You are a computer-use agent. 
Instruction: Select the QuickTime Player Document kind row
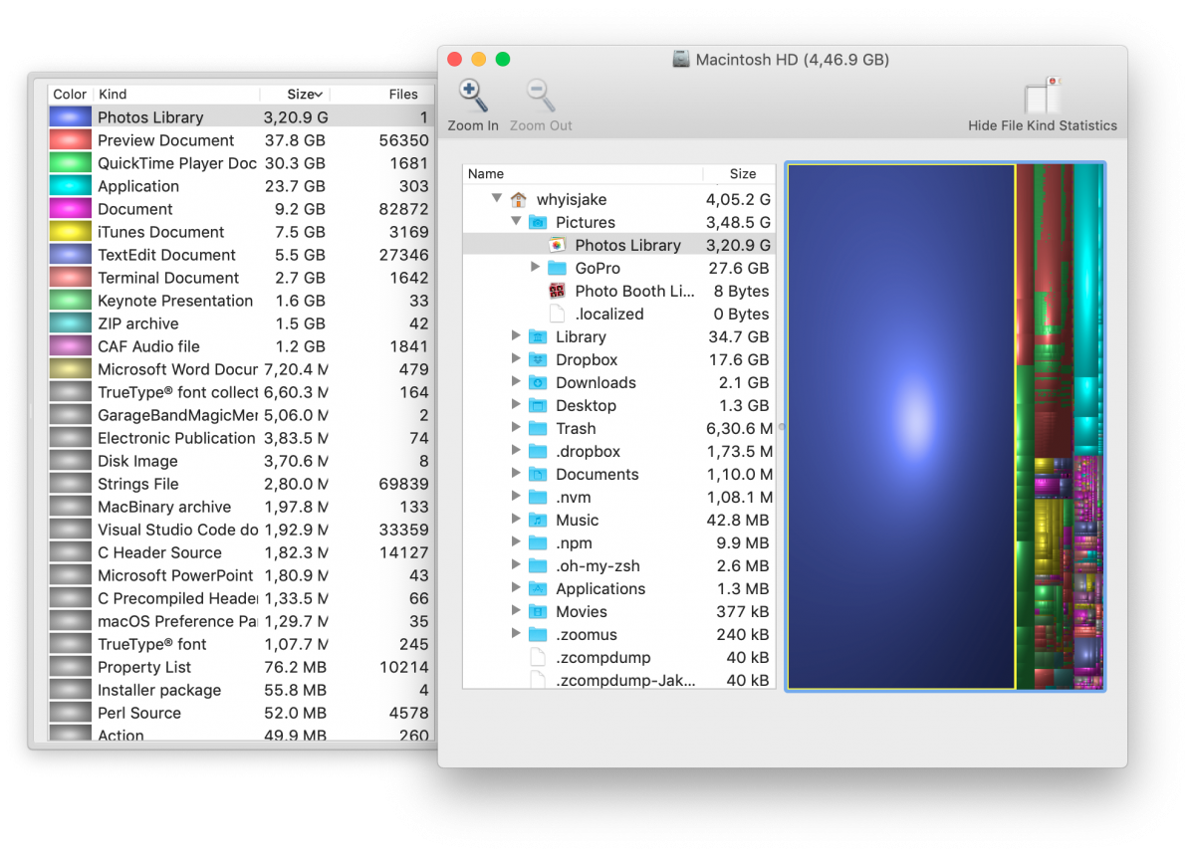[x=176, y=163]
